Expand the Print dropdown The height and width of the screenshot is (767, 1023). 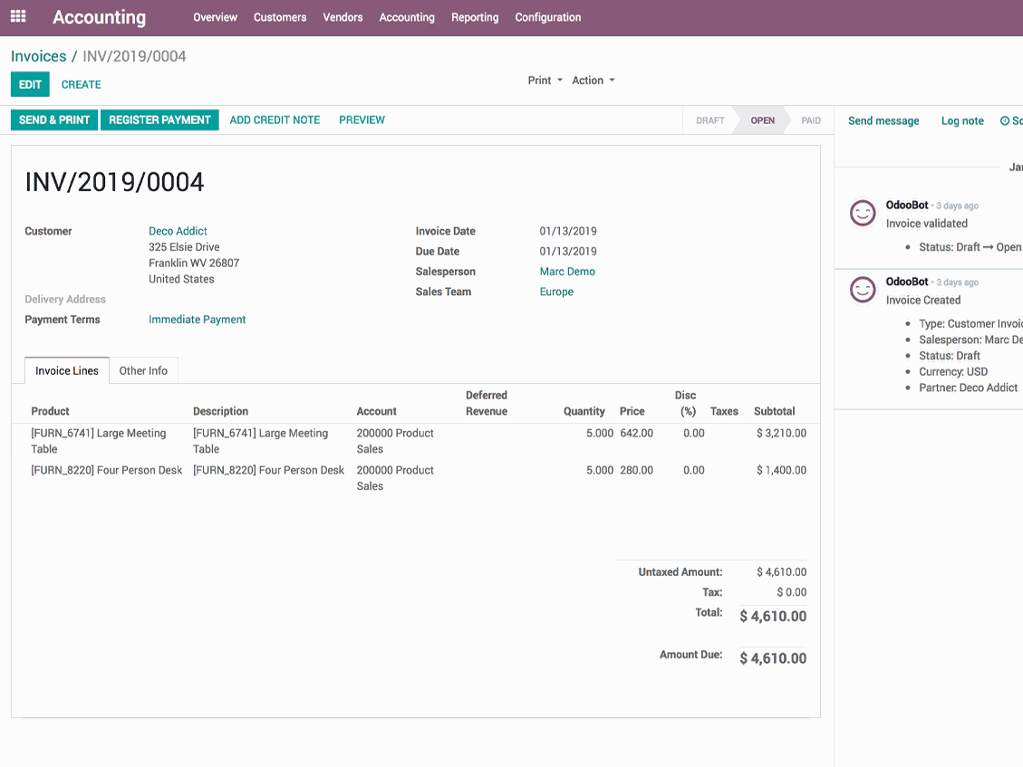click(x=545, y=81)
